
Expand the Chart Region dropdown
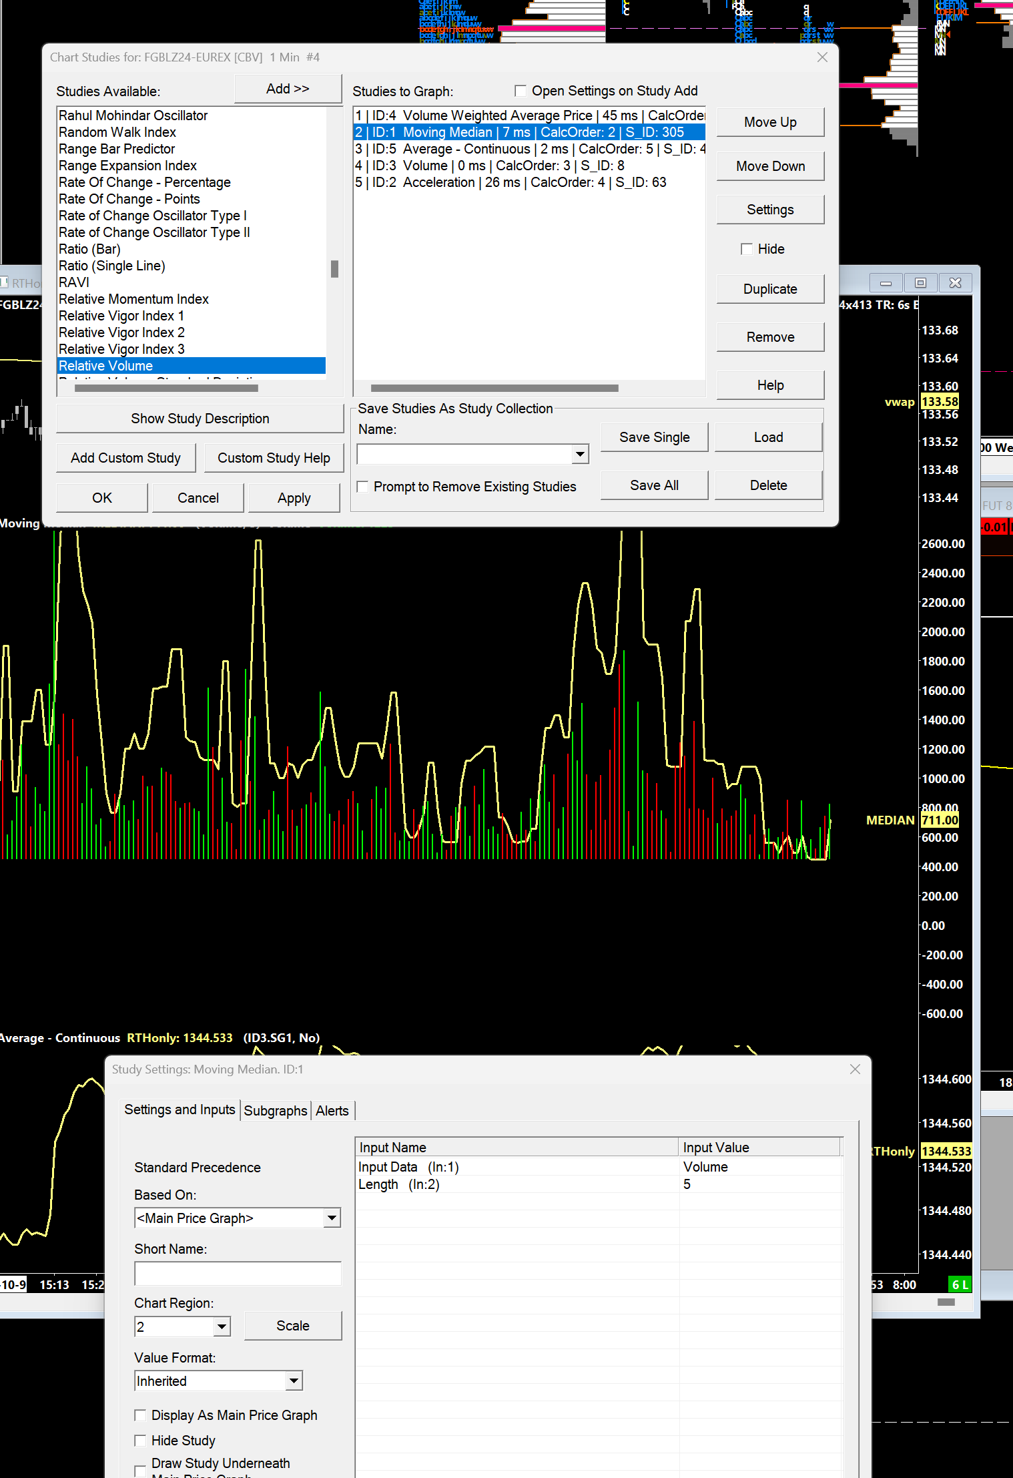222,1326
